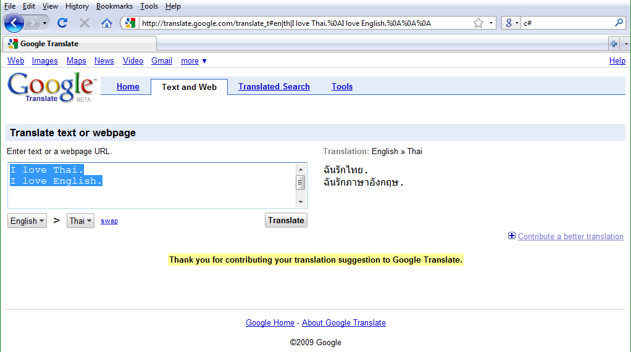Click the Google Translate logo
Image resolution: width=631 pixels, height=352 pixels.
coord(51,87)
